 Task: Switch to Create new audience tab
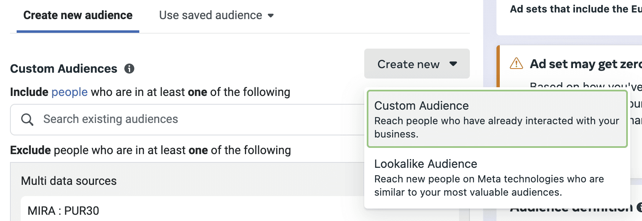click(78, 16)
